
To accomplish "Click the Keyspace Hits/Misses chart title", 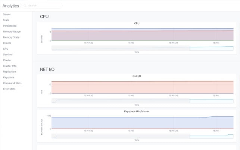I will (137, 112).
